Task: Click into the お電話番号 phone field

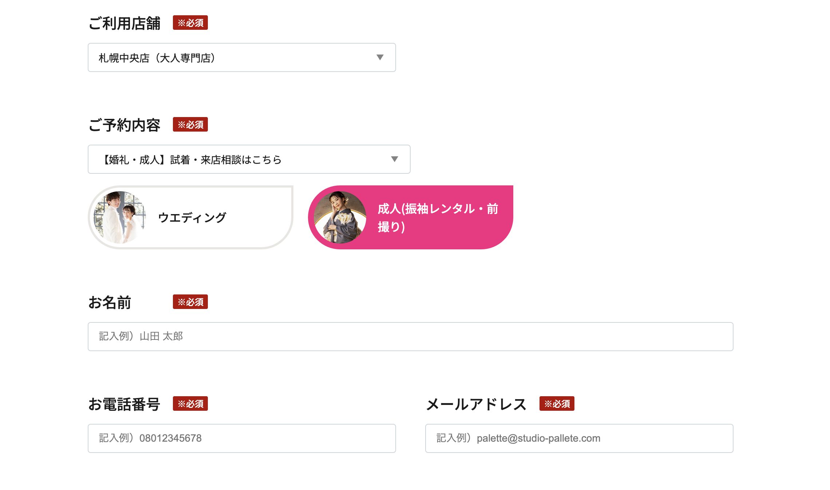Action: [x=242, y=438]
